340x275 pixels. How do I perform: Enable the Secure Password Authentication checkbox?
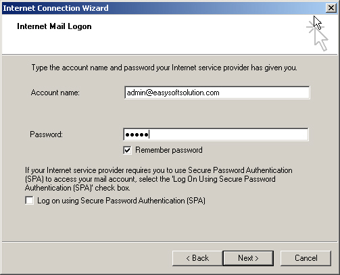(29, 201)
